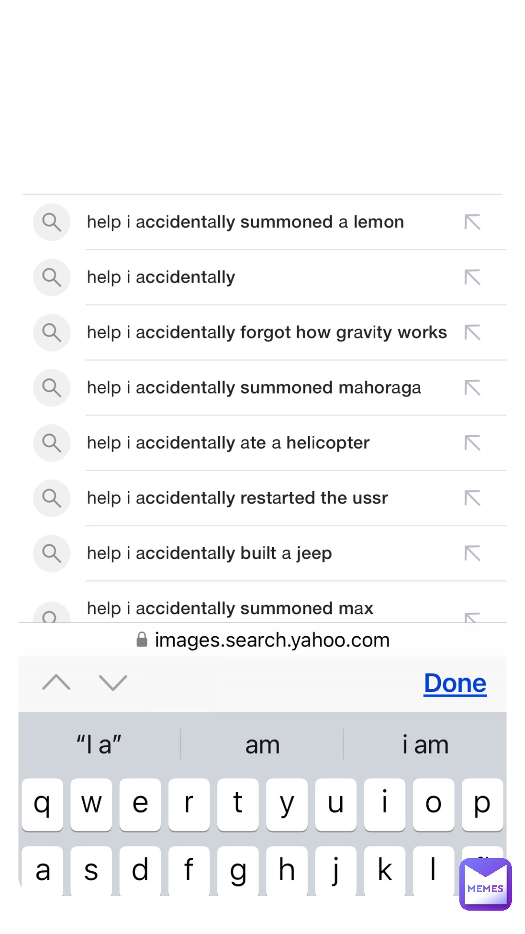Select suggestion 'help i accidentally restarted the ussr'

[237, 498]
